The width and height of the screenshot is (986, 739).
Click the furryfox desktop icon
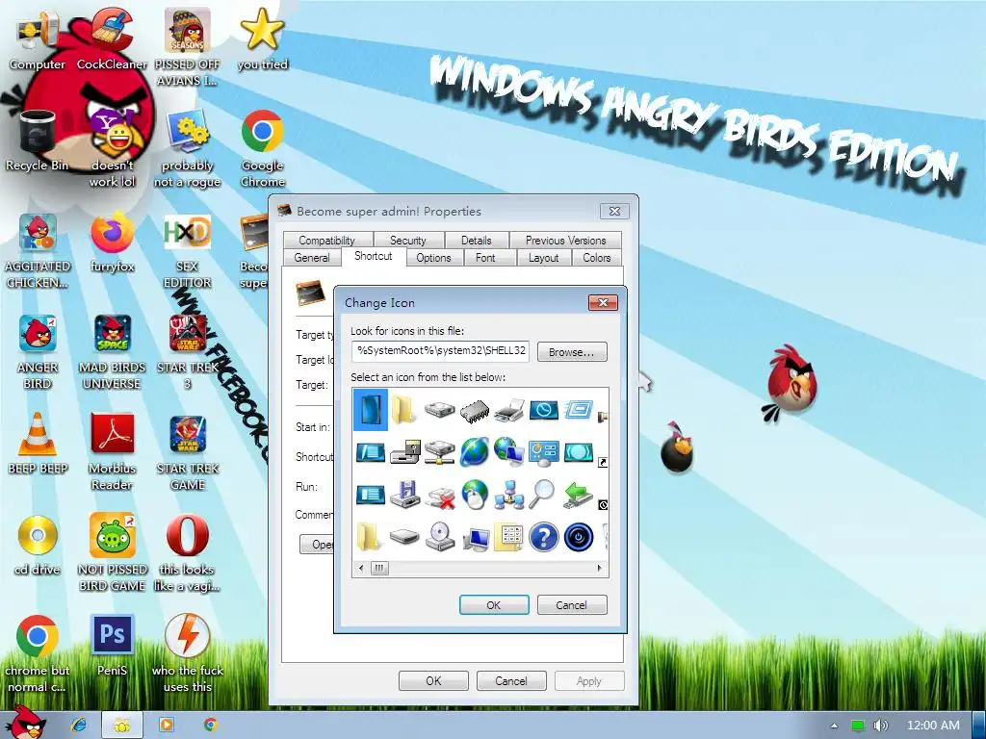[112, 242]
